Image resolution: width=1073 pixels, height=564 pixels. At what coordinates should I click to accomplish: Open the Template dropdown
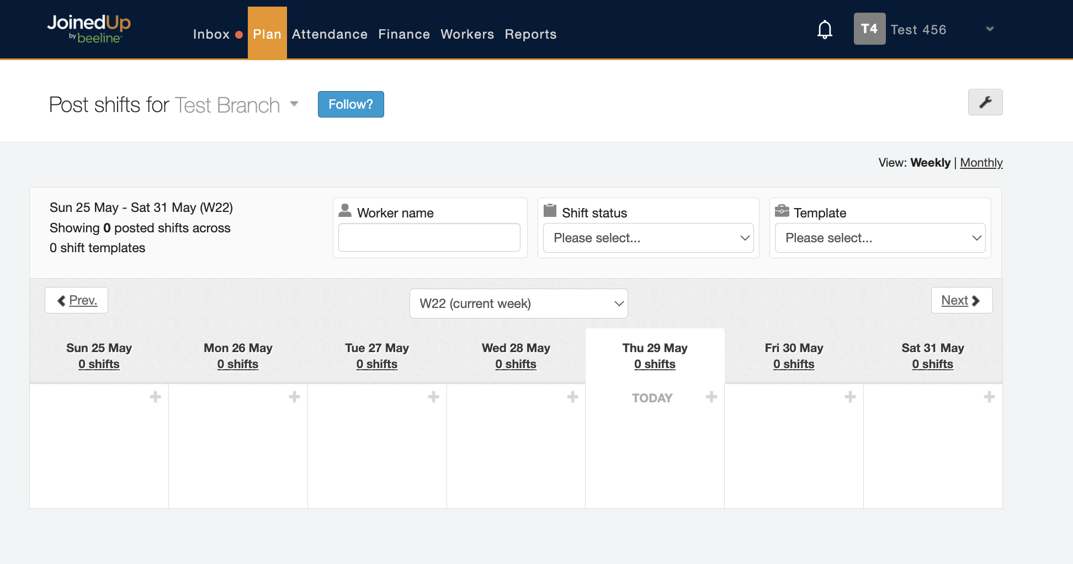[880, 238]
